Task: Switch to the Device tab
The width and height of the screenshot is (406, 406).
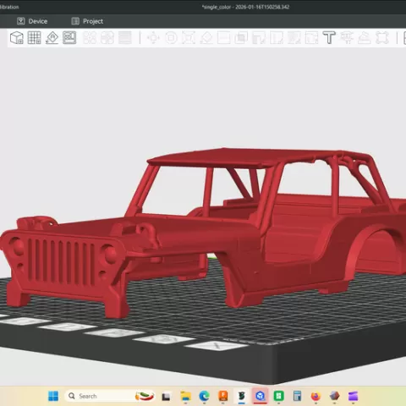Action: click(x=32, y=21)
